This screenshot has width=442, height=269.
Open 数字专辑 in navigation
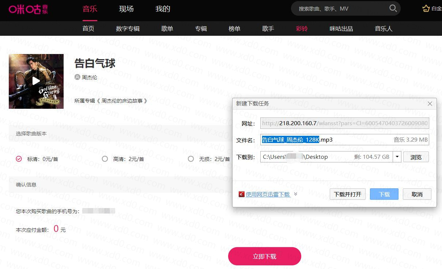click(x=128, y=28)
